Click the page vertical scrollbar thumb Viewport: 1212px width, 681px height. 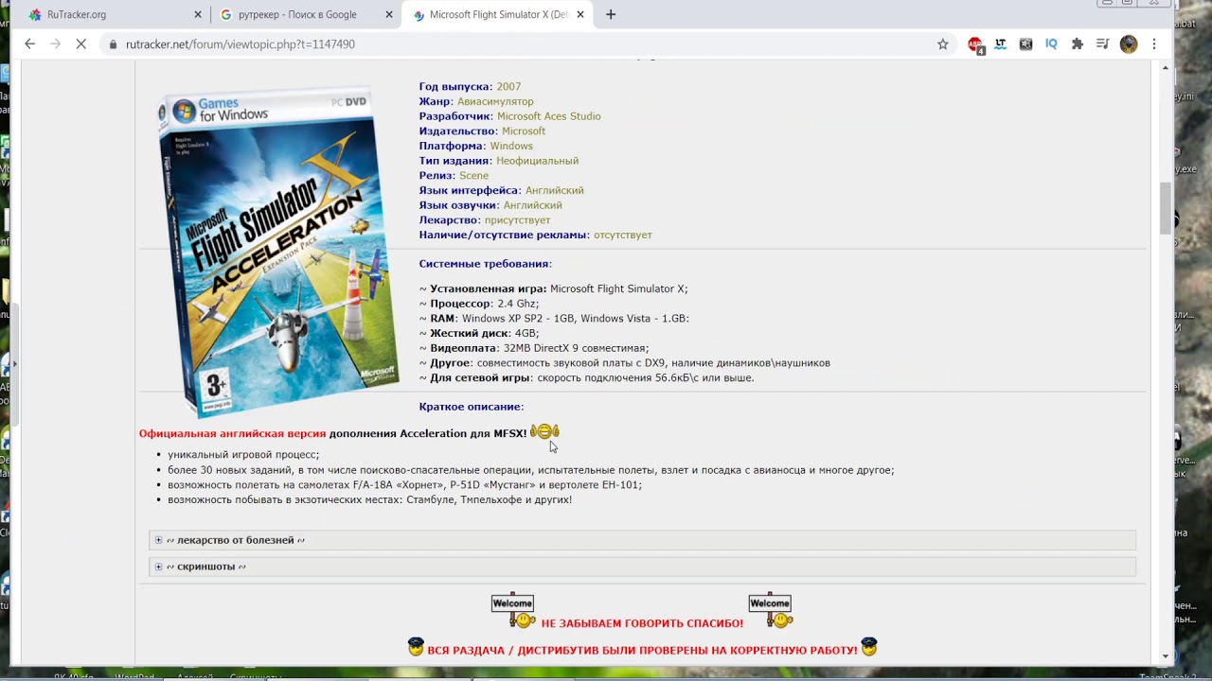[1166, 208]
